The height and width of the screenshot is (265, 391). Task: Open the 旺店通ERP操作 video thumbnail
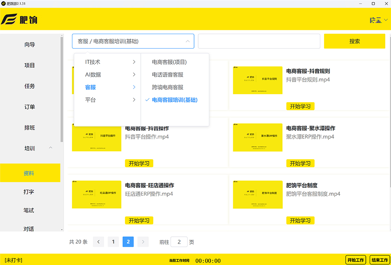pos(96,194)
